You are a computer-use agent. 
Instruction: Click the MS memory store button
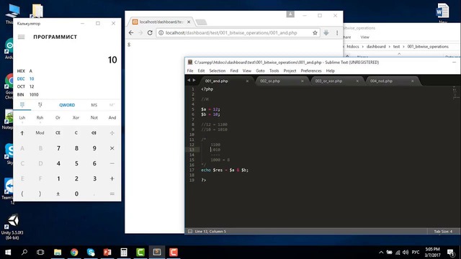point(94,105)
